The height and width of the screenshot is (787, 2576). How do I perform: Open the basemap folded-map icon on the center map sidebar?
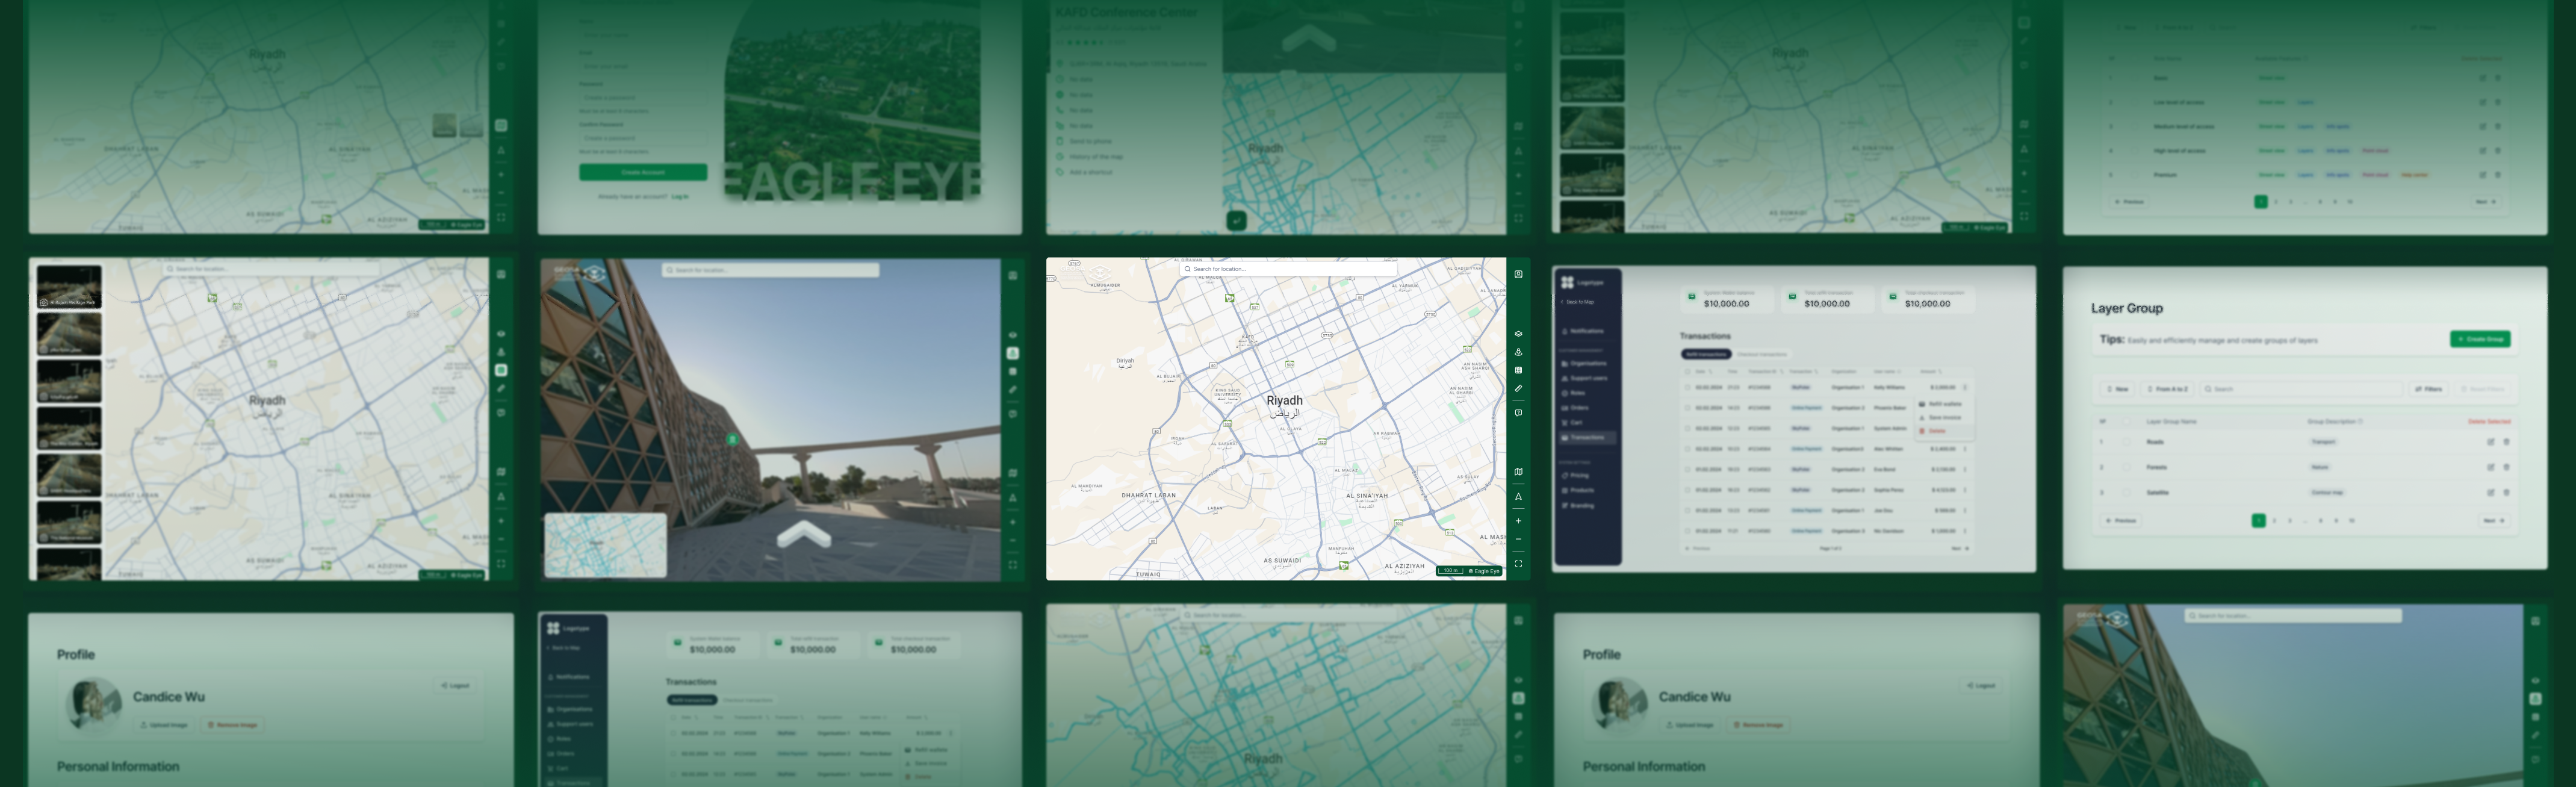1518,472
